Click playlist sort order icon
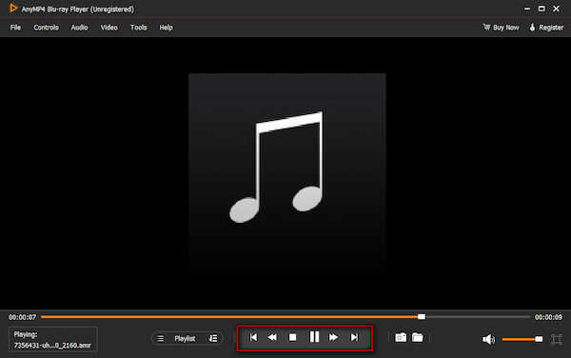This screenshot has height=358, width=571. click(213, 339)
